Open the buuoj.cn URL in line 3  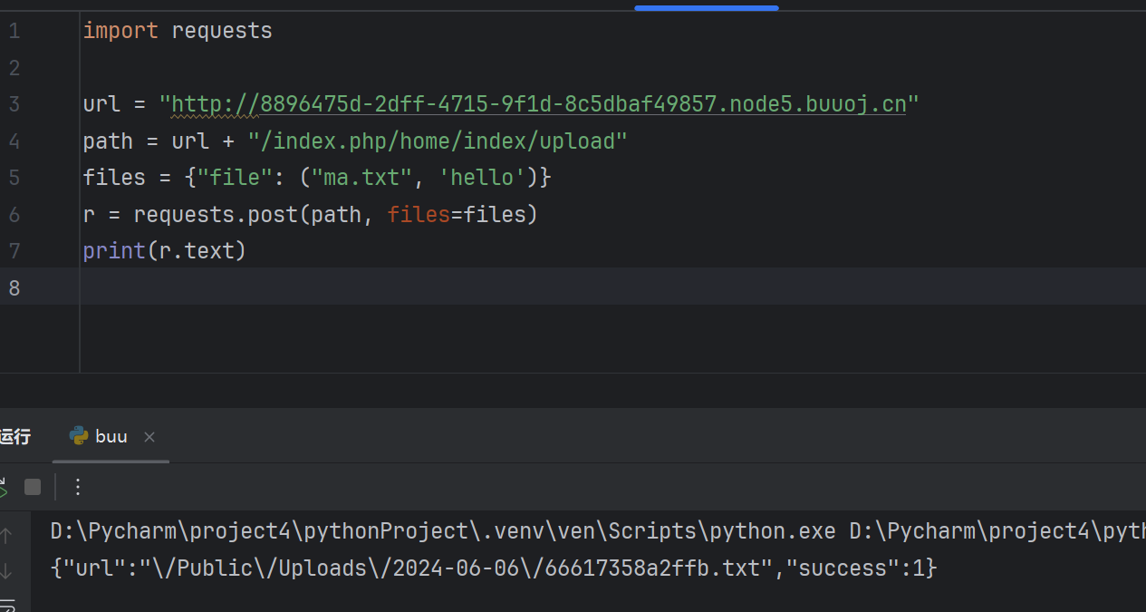(x=538, y=104)
